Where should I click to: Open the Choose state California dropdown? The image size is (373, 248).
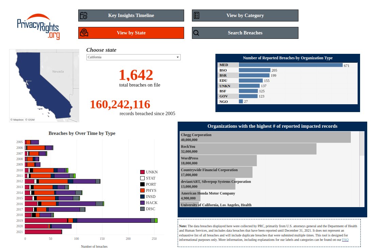tap(133, 57)
